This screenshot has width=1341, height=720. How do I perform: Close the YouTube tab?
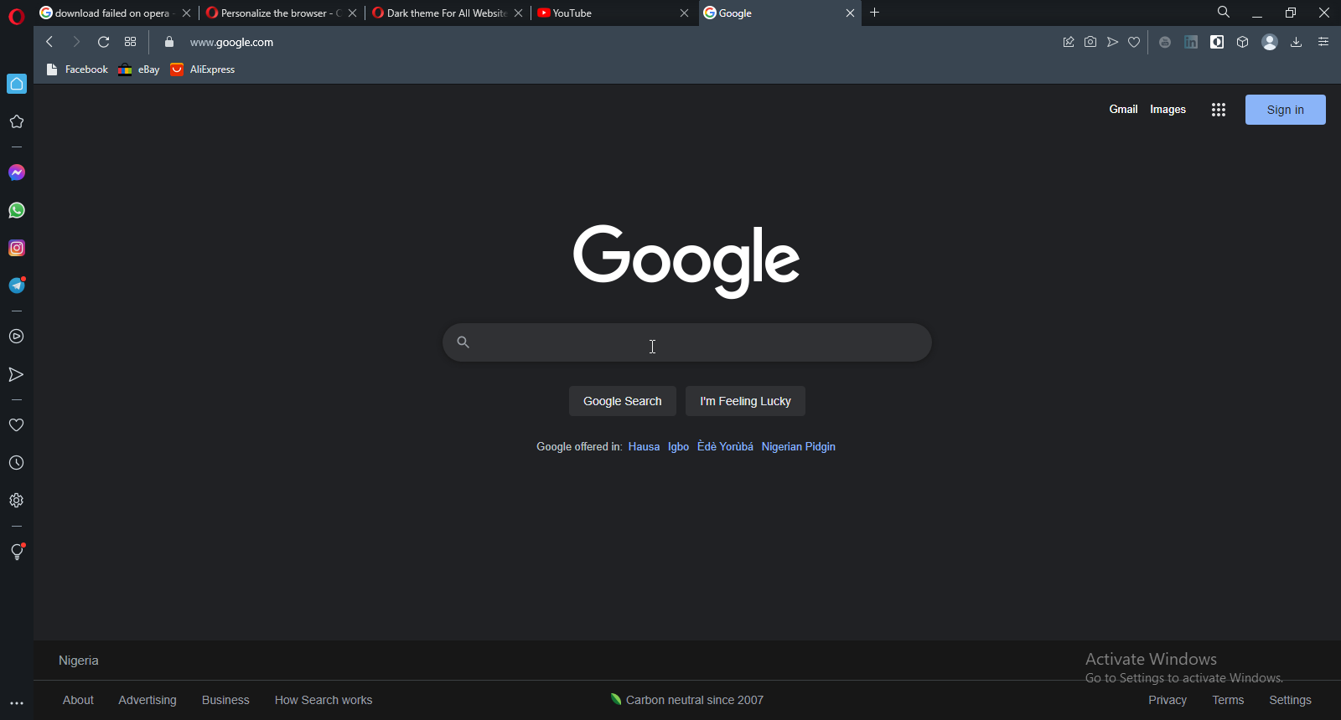(685, 13)
